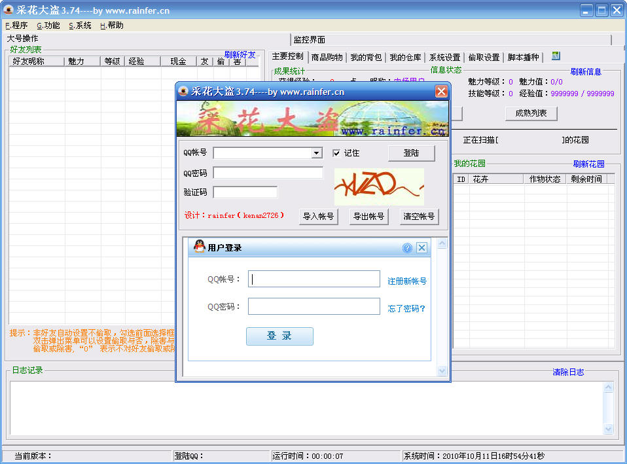
Task: Click the QQ penguin icon in 用户登录 header
Action: click(199, 247)
